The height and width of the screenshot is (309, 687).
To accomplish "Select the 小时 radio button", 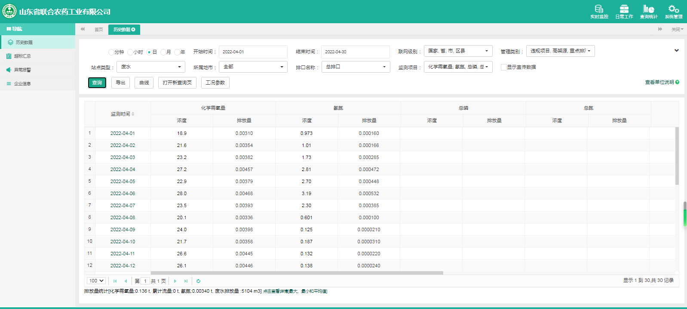I will tap(130, 52).
